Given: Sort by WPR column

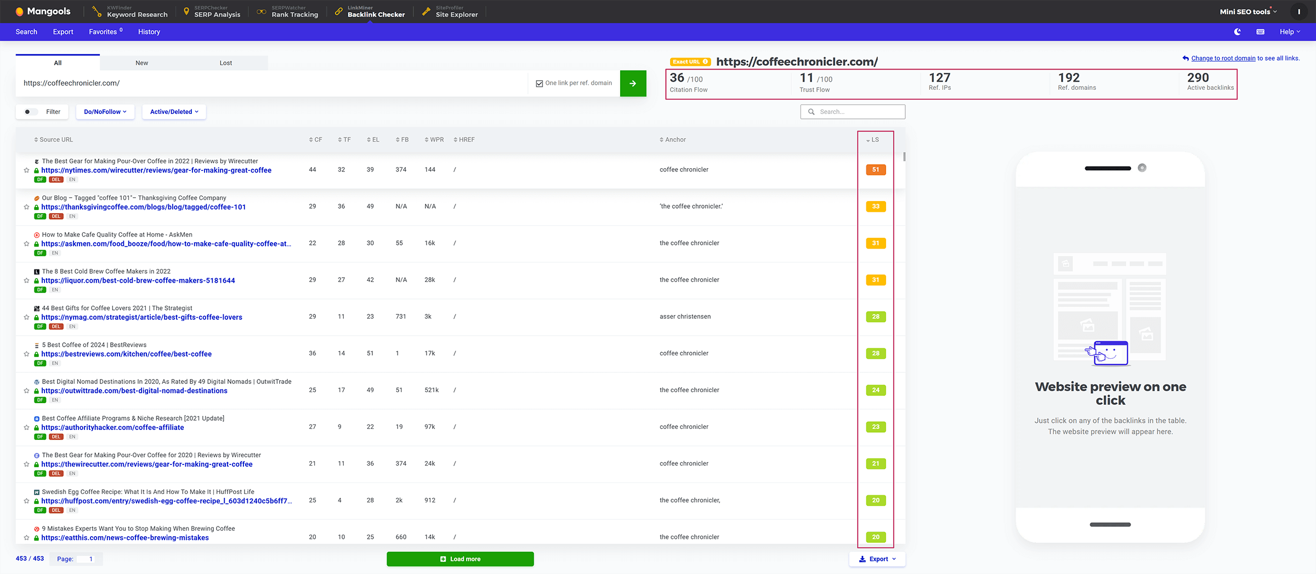Looking at the screenshot, I should coord(434,140).
